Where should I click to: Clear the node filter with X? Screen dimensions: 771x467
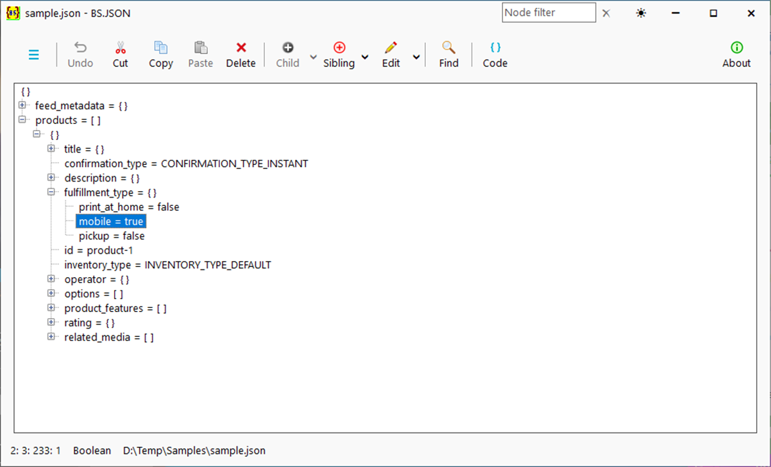tap(606, 13)
